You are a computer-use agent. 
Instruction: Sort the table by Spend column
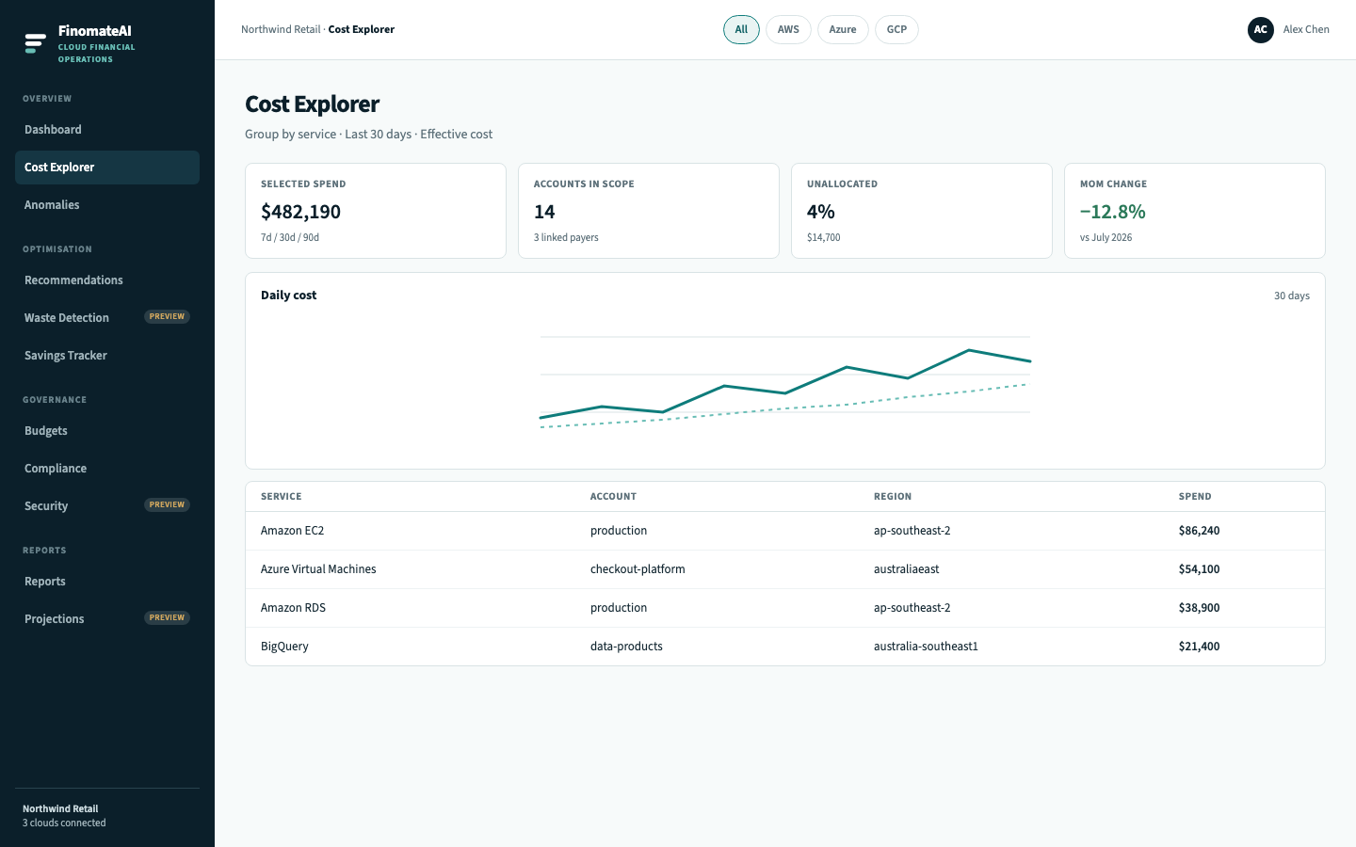(1195, 497)
